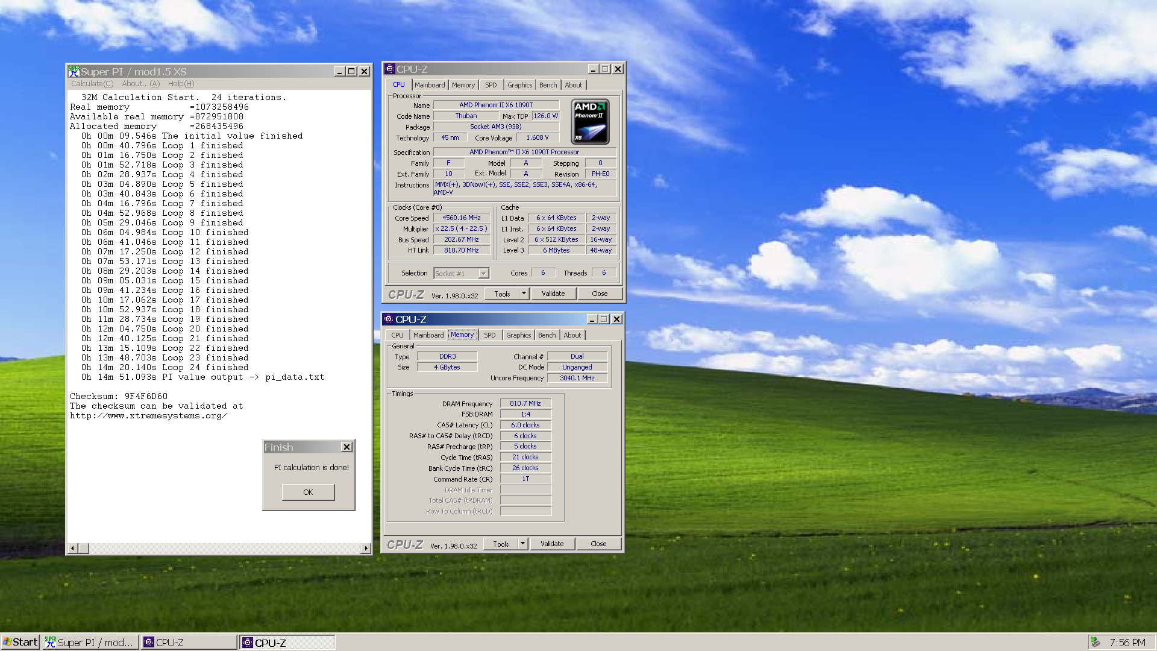This screenshot has height=651, width=1157.
Task: Click the system tray network icon
Action: [x=1096, y=643]
